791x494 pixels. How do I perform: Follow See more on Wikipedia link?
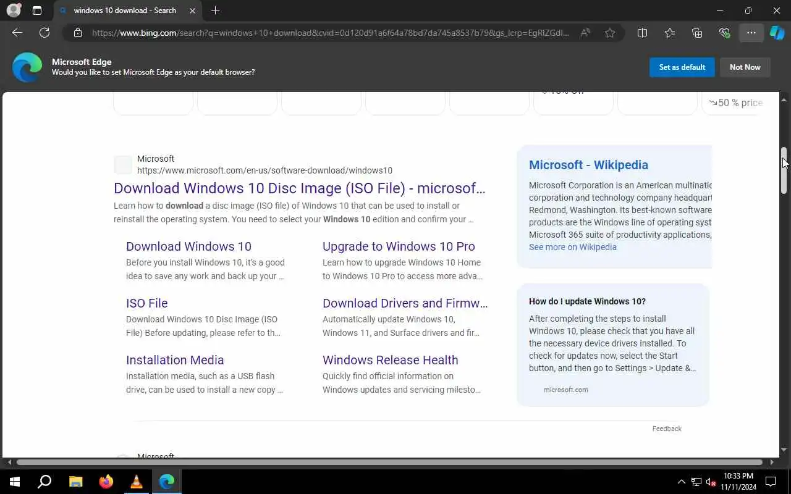point(572,247)
